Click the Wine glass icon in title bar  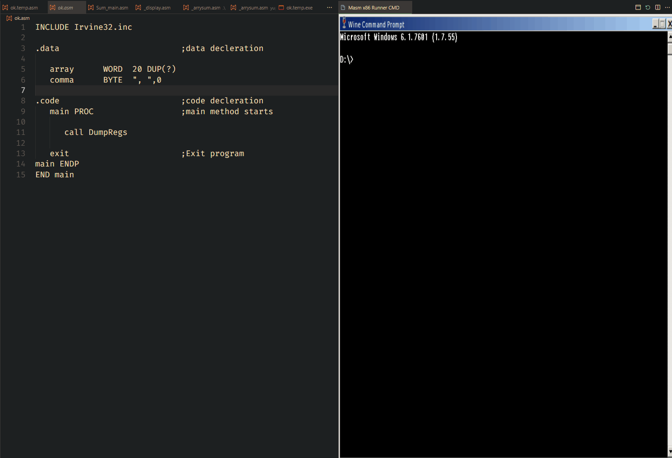[344, 23]
